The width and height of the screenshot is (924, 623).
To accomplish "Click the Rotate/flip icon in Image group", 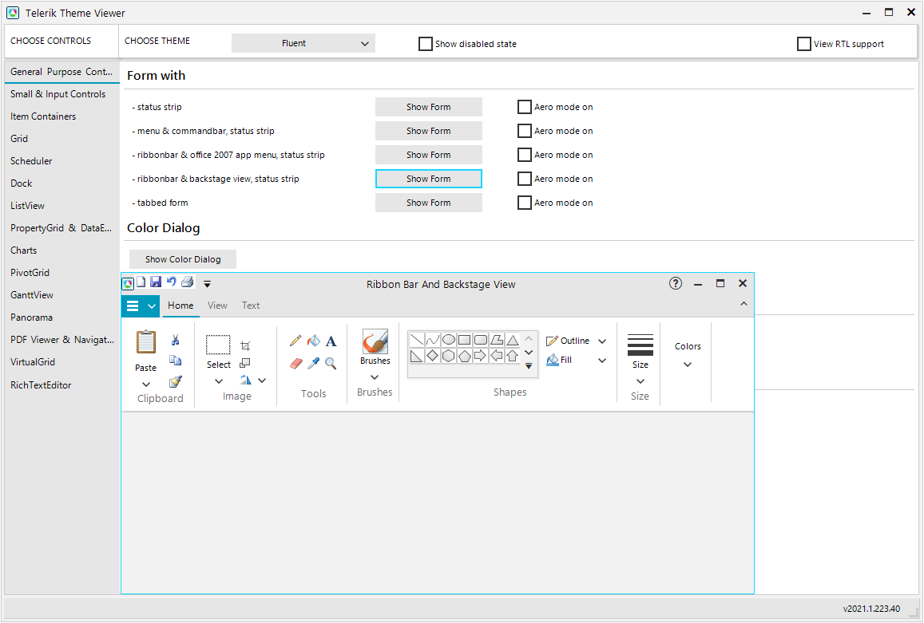I will (245, 381).
